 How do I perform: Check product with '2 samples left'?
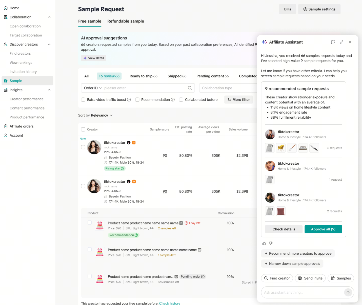[90, 223]
